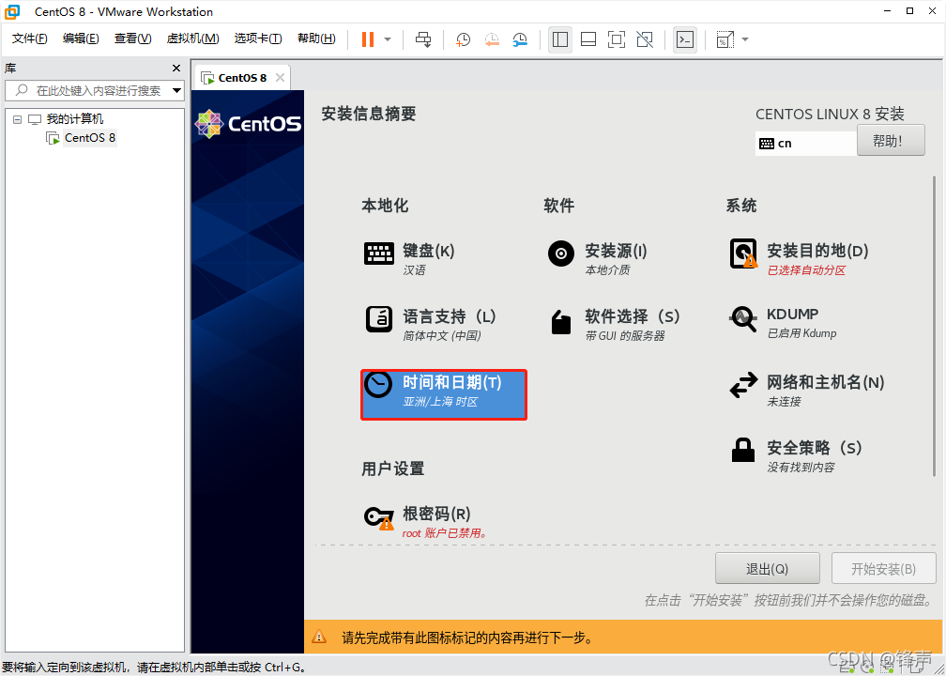Click the 退出(Q) button

768,569
